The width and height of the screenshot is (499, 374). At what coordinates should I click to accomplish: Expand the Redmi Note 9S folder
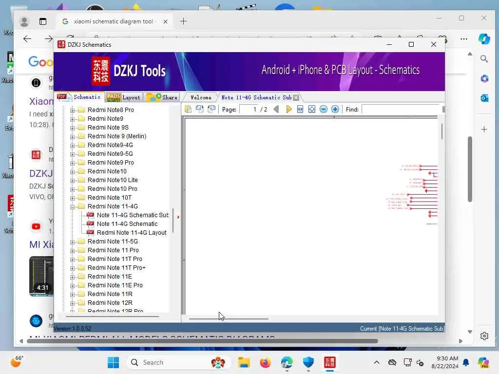pyautogui.click(x=72, y=128)
